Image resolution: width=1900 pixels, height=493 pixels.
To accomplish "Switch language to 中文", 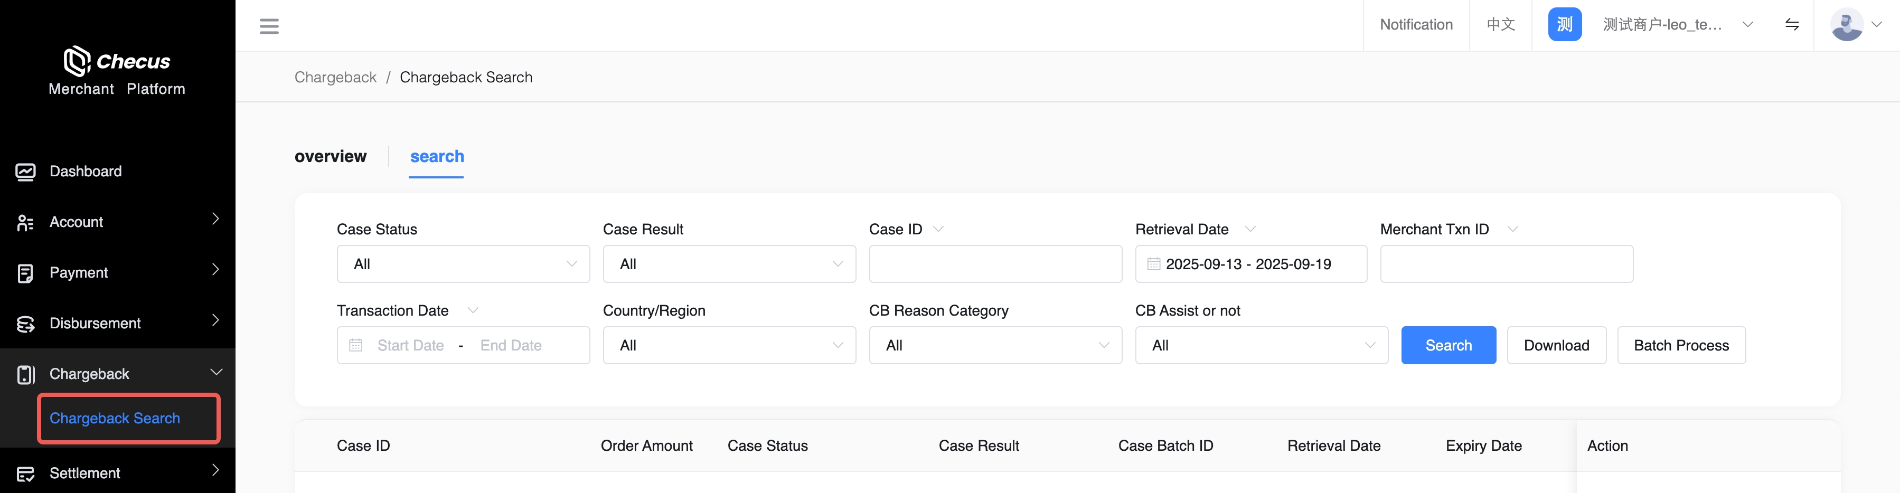I will (1500, 25).
